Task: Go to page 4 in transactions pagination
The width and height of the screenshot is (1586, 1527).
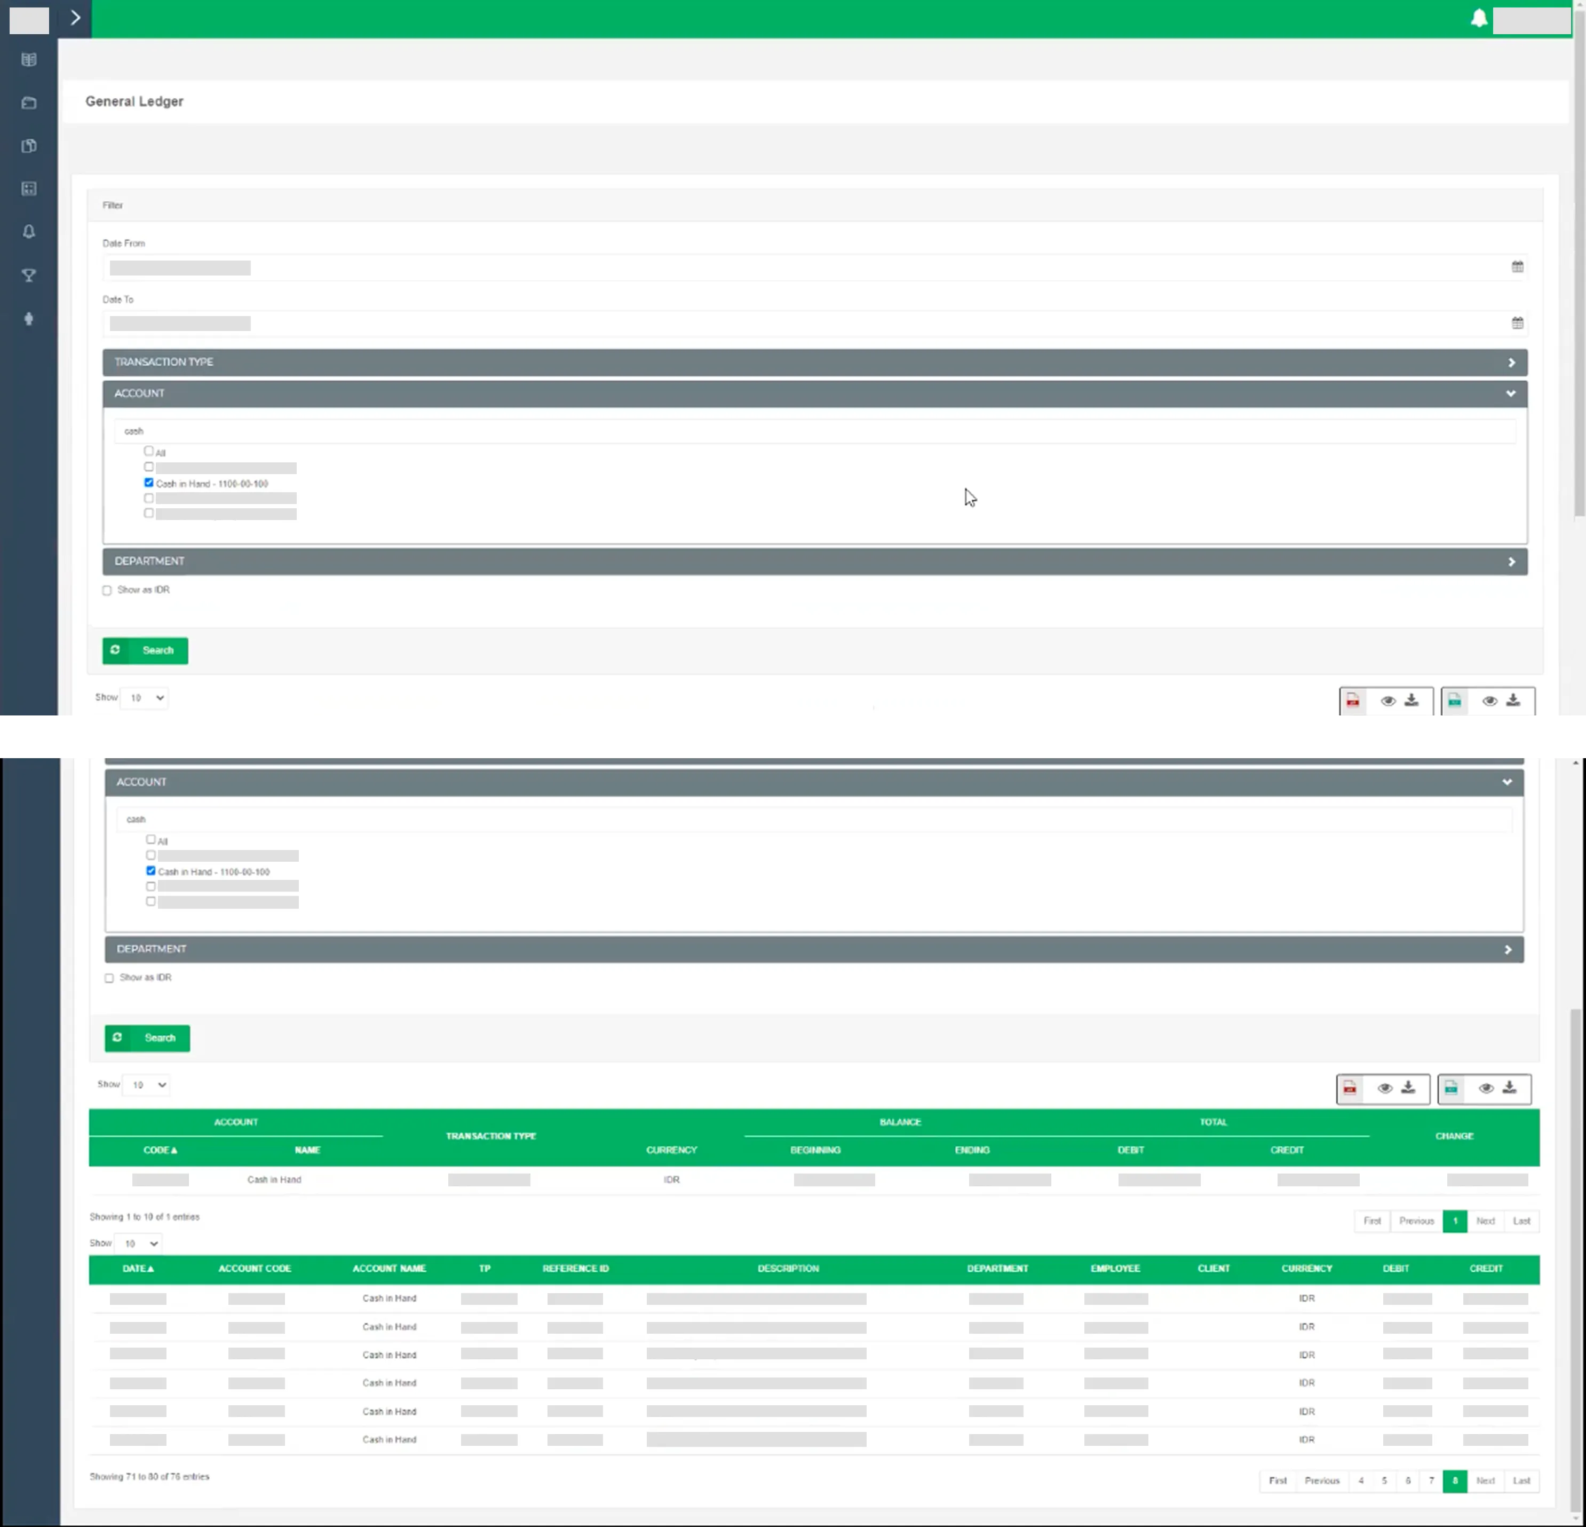Action: [x=1361, y=1481]
